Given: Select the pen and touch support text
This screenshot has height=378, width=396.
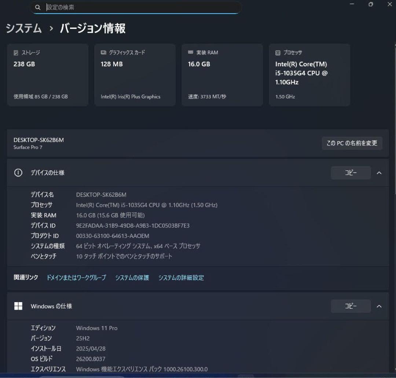Looking at the screenshot, I should pos(124,256).
